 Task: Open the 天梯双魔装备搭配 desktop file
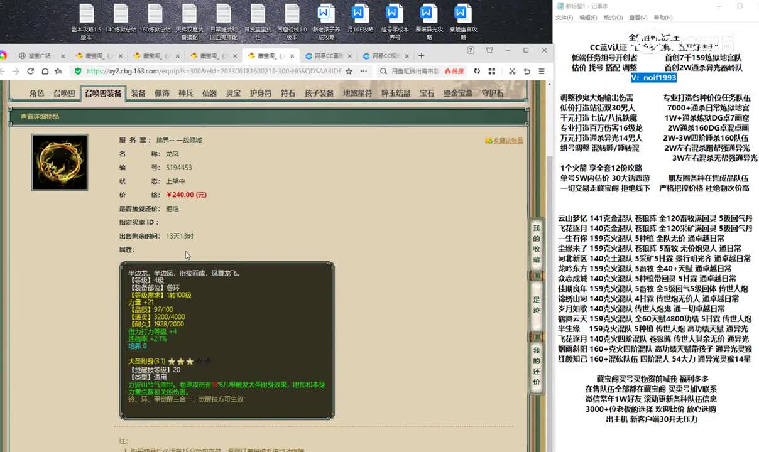[189, 21]
